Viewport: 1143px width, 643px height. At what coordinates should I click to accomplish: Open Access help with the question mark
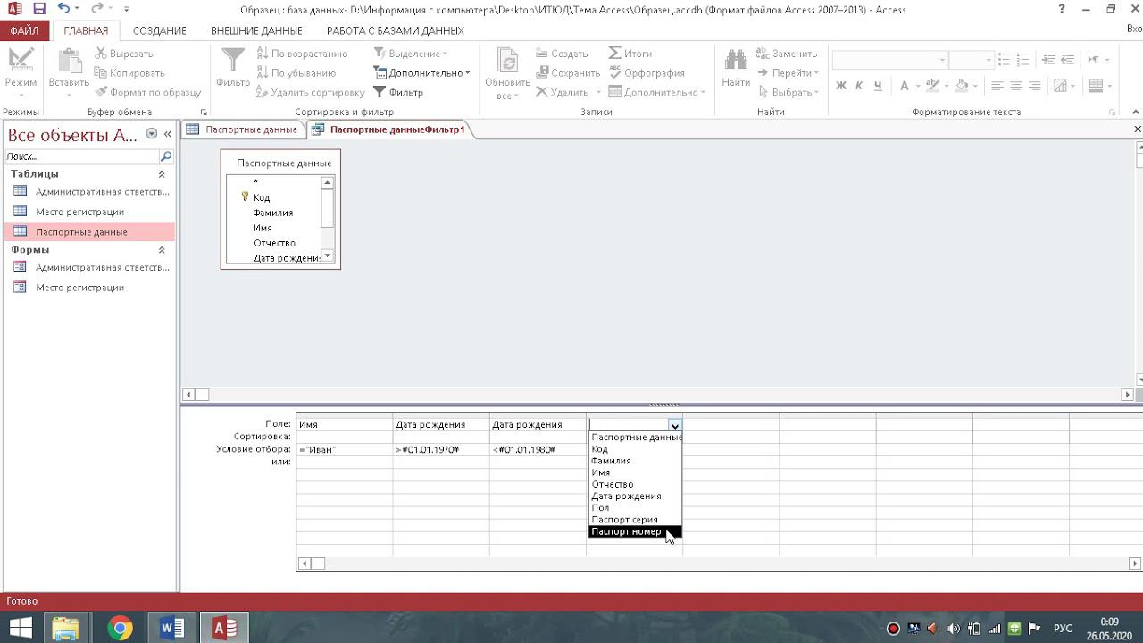1063,9
